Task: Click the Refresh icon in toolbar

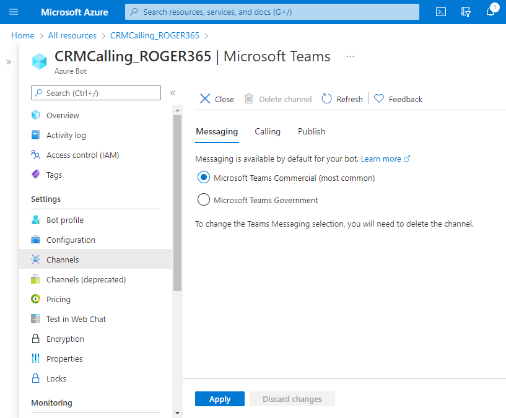Action: pos(326,99)
